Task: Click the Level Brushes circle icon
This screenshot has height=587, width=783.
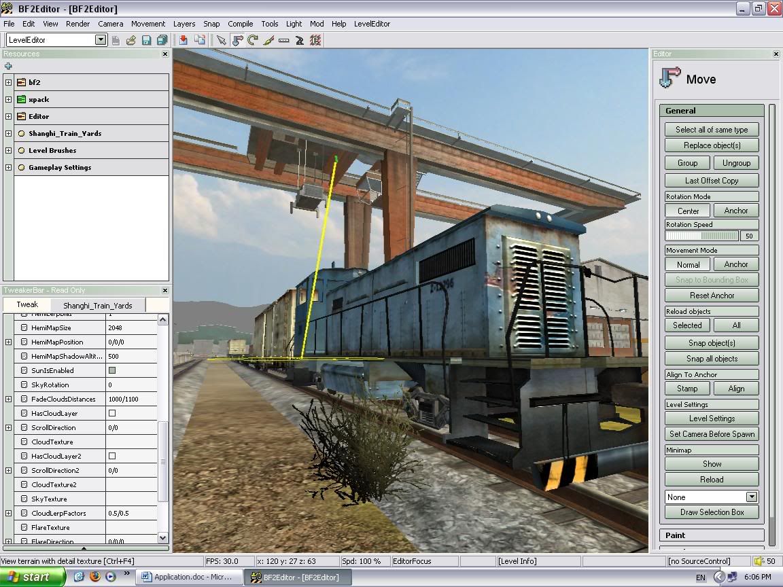Action: click(22, 150)
